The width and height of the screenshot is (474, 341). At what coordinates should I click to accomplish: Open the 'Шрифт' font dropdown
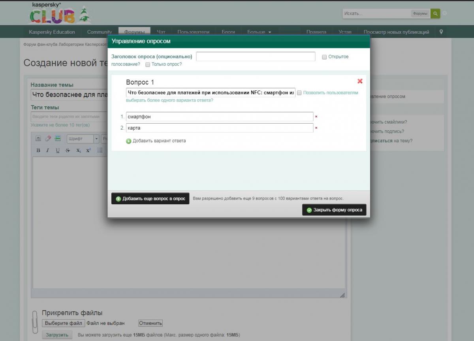[x=83, y=139]
